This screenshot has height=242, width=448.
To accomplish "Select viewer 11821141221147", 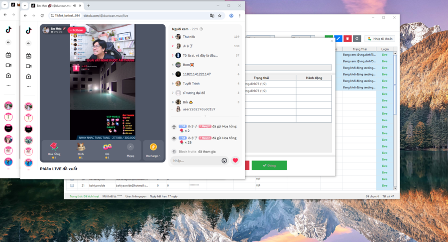I will click(x=206, y=74).
